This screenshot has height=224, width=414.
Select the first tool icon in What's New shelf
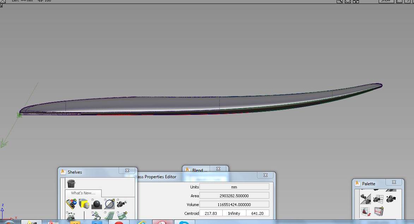point(71,204)
